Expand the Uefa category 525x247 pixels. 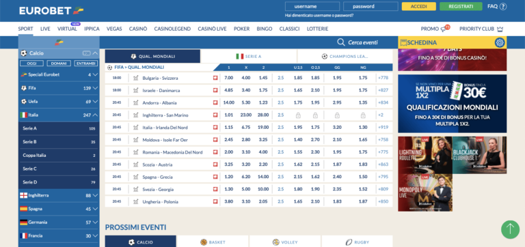[95, 102]
